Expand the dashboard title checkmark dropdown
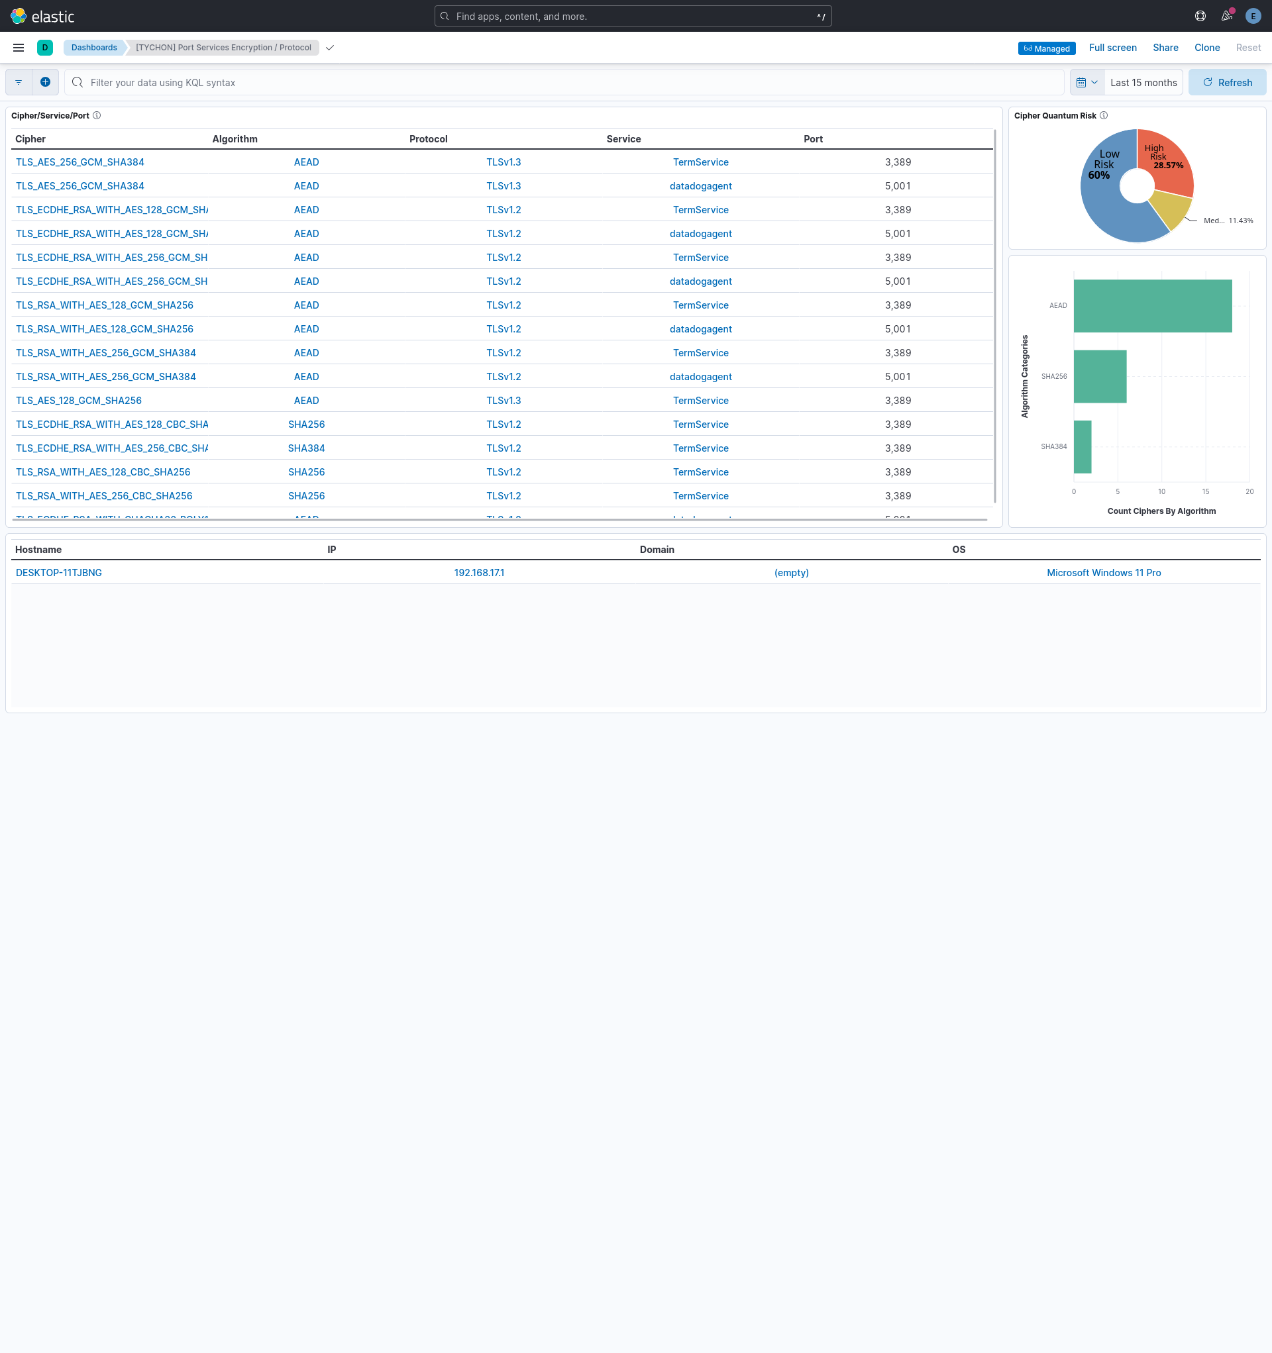This screenshot has width=1272, height=1353. 329,48
